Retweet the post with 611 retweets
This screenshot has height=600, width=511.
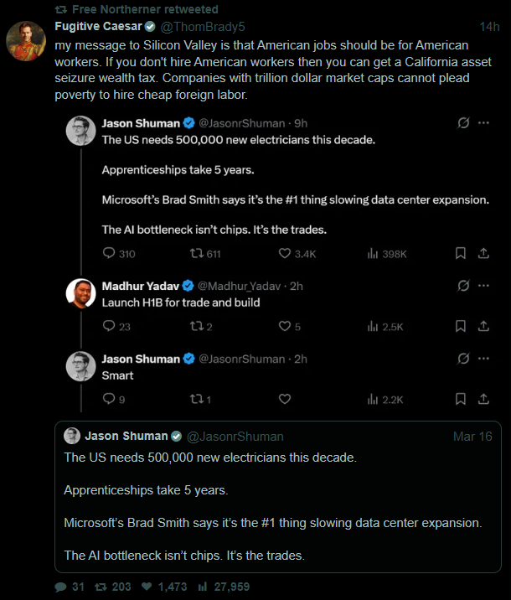click(196, 254)
